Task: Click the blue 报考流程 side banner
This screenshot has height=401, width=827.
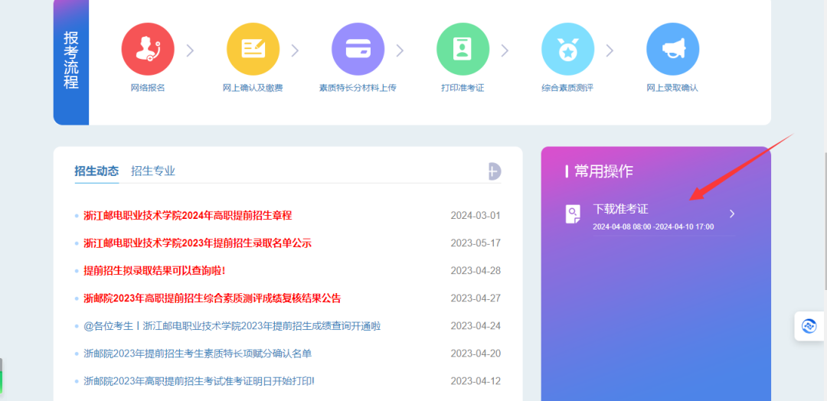Action: coord(71,61)
